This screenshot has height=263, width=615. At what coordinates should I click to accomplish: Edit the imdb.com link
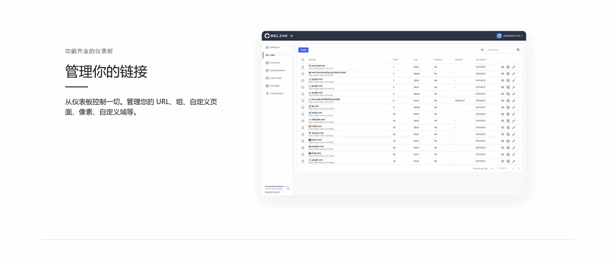tap(514, 155)
